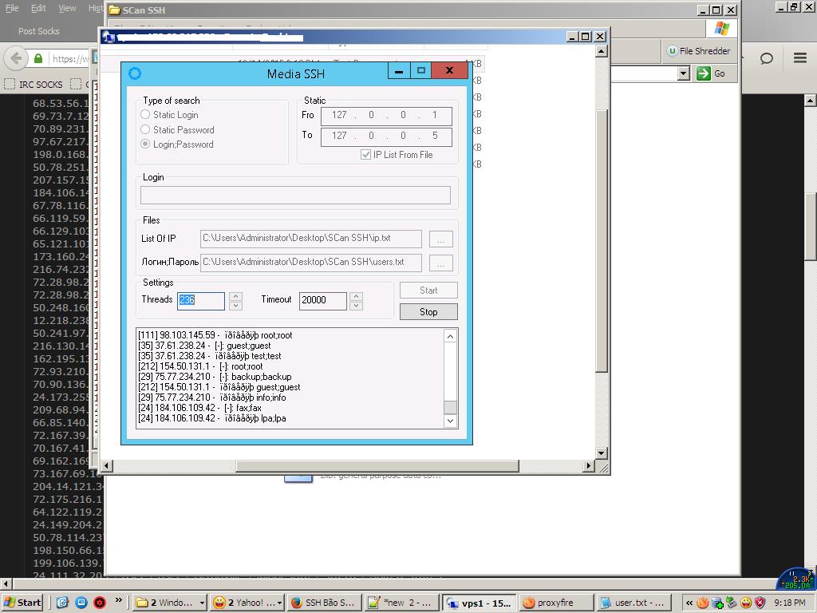Open the 2 Windows Explorer taskbar group
This screenshot has width=817, height=613.
pos(170,603)
